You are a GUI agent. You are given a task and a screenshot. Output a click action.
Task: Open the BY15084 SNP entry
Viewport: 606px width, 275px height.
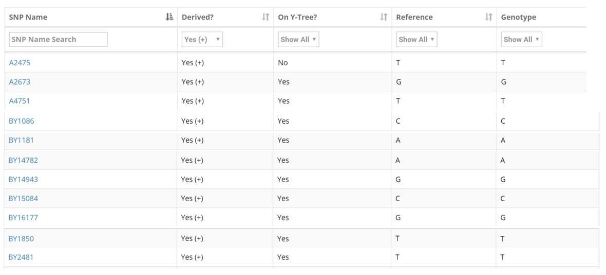(x=23, y=199)
